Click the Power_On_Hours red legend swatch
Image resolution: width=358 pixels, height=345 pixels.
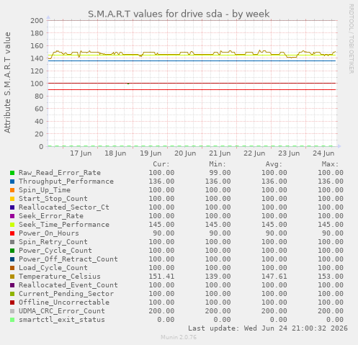click(x=12, y=233)
